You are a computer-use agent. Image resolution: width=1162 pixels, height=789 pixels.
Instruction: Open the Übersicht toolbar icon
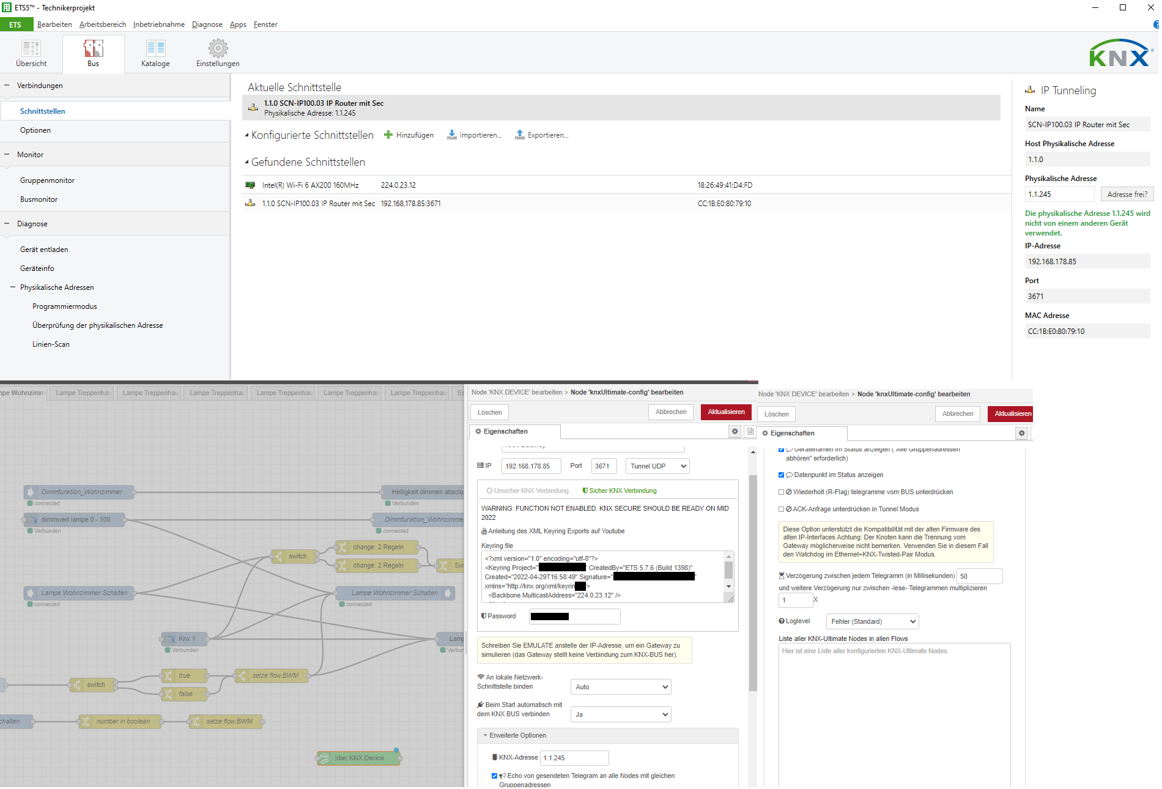click(x=31, y=48)
